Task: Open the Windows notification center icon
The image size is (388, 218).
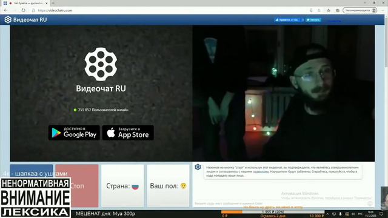Action: (381, 214)
